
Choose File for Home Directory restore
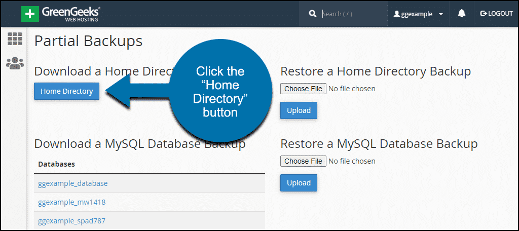click(303, 89)
